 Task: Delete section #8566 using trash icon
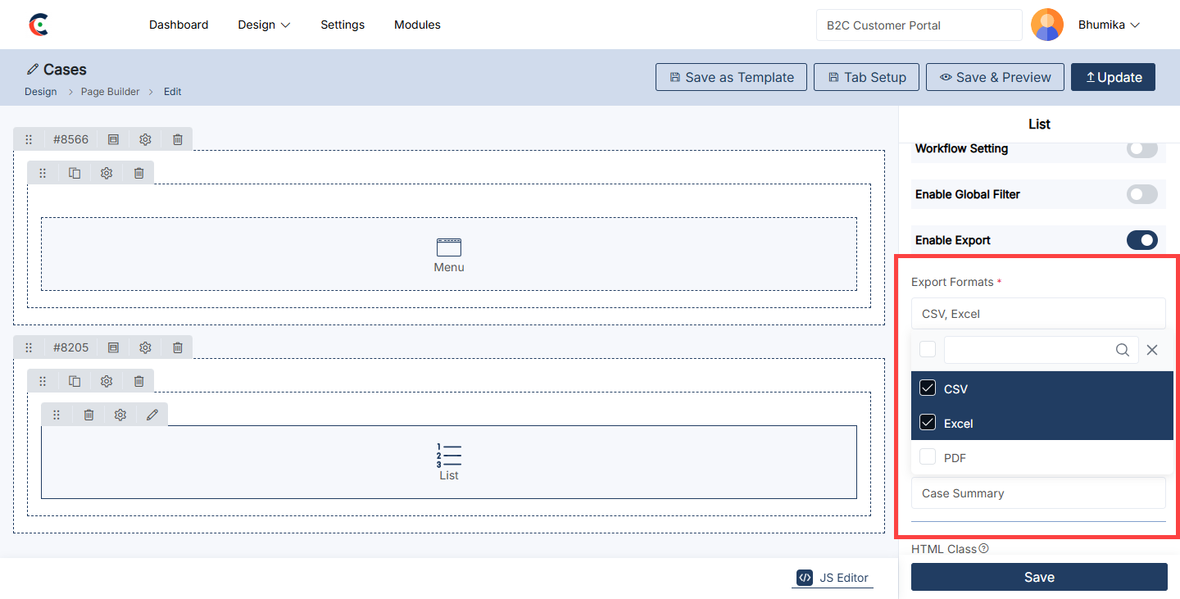[177, 139]
